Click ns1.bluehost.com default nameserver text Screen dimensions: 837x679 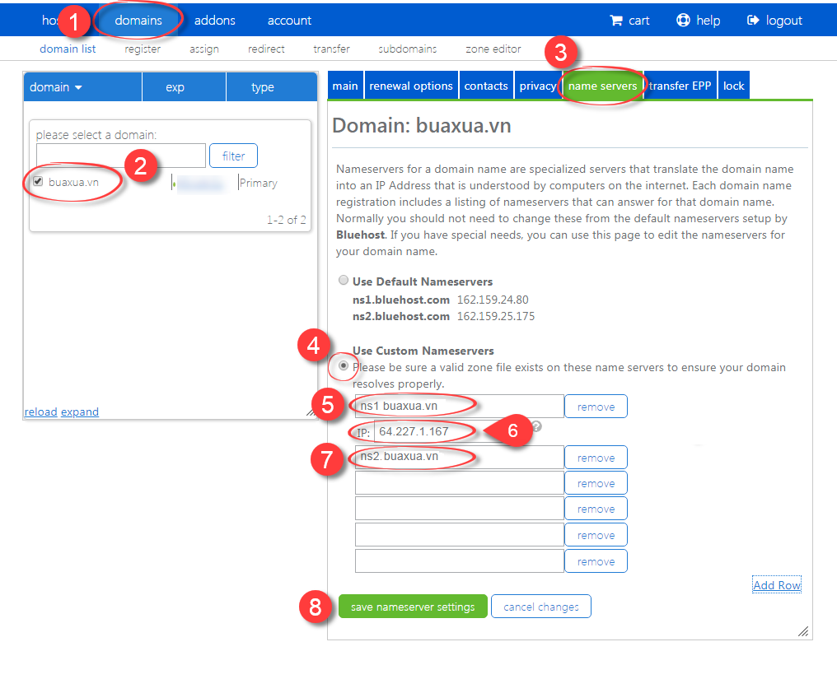tap(401, 300)
